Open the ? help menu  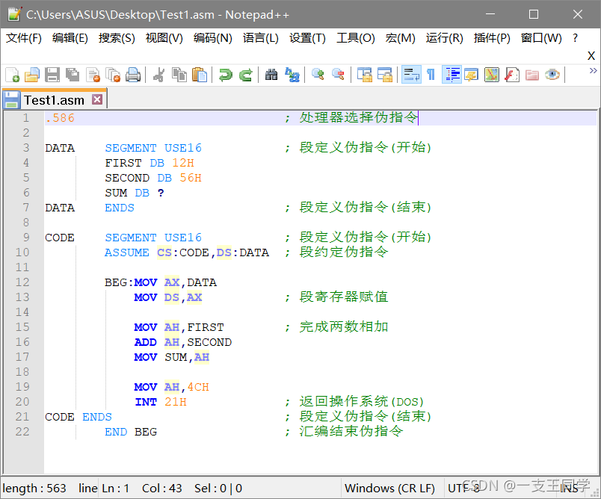point(575,38)
